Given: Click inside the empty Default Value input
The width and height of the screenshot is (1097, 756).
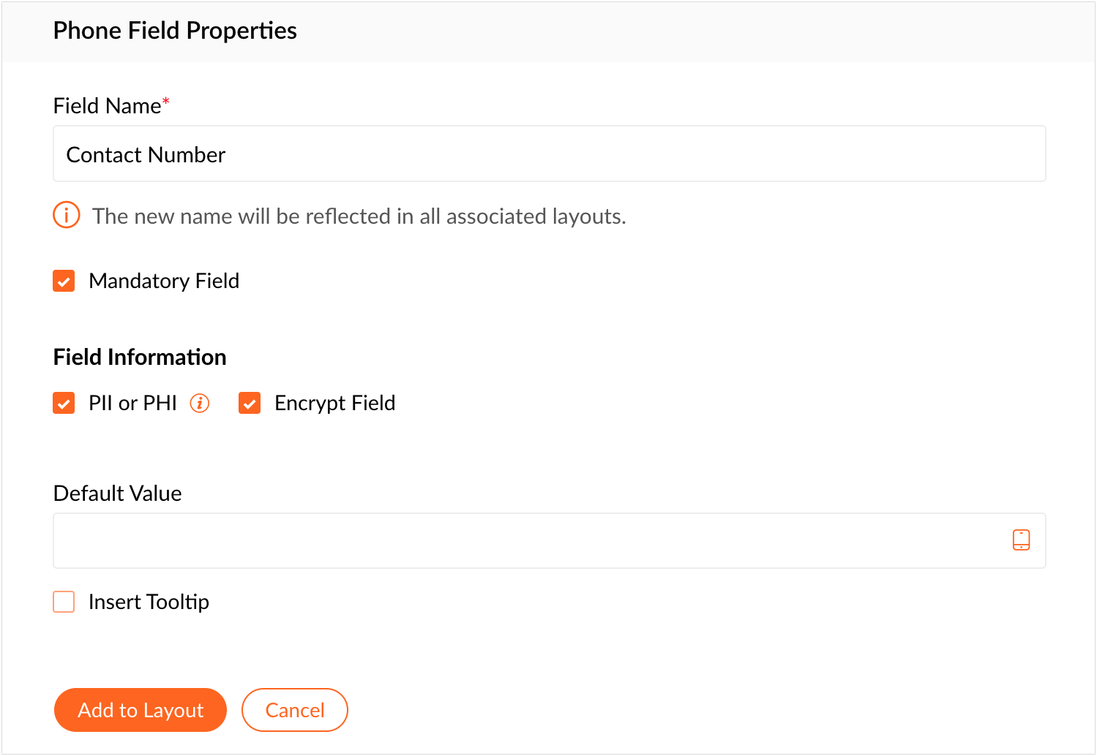Looking at the screenshot, I should tap(527, 541).
